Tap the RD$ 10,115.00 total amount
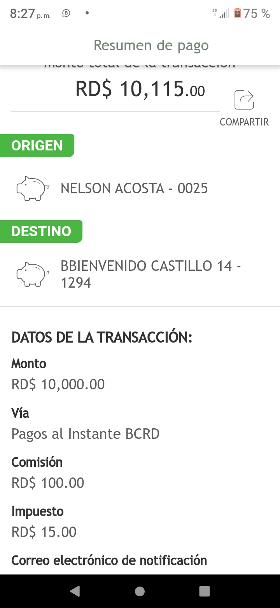The image size is (280, 608). coord(140,89)
